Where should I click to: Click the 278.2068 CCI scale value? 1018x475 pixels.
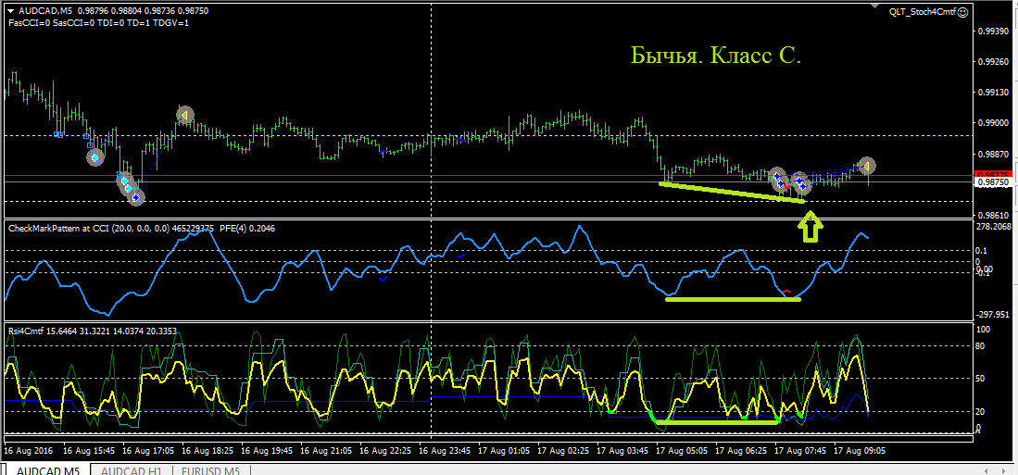993,227
